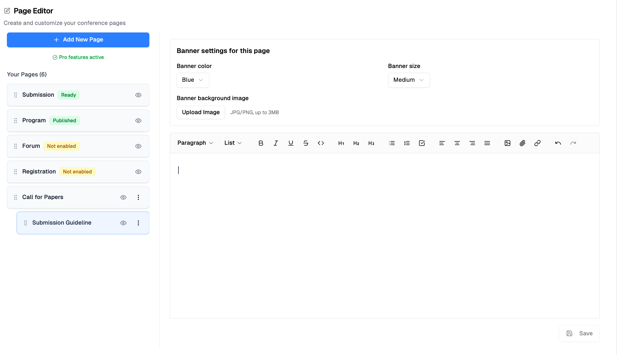The image size is (617, 355).
Task: Apply strikethrough formatting
Action: (x=306, y=143)
